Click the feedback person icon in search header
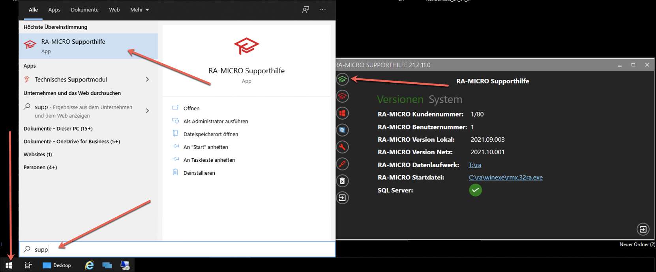656x272 pixels. pos(306,9)
